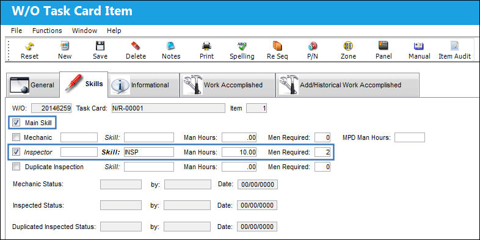The width and height of the screenshot is (480, 240).
Task: Click Inspector Men Required field
Action: pyautogui.click(x=322, y=152)
